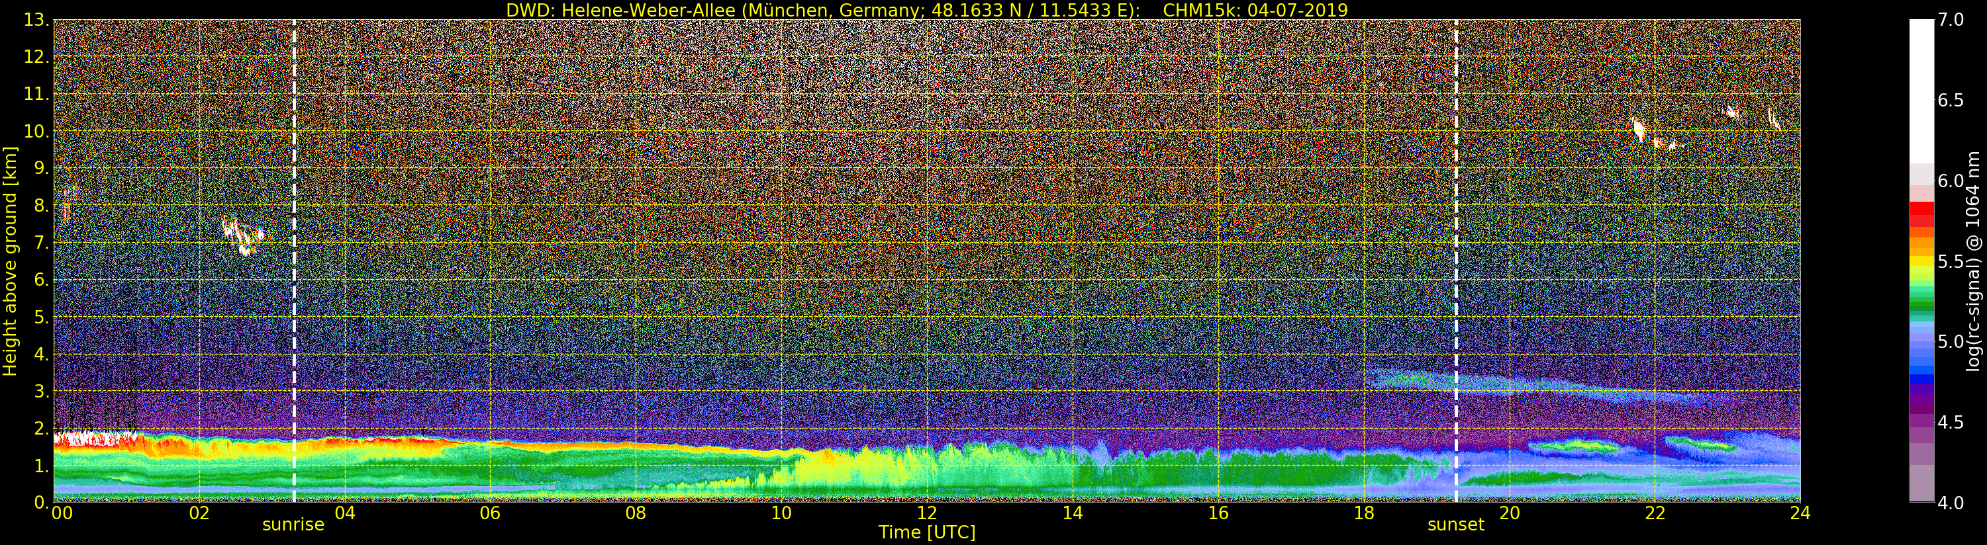
Task: Click the time tick label '00'
Action: pos(61,513)
